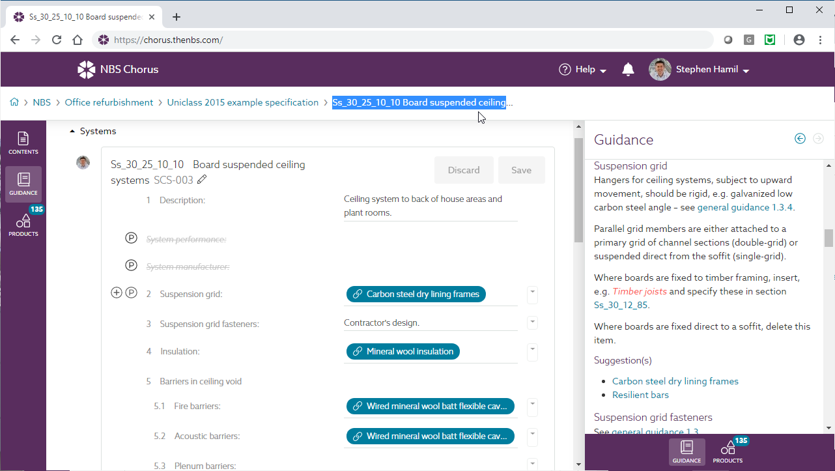Click Carbon steel dry lining frames tag
The height and width of the screenshot is (471, 835).
point(416,294)
